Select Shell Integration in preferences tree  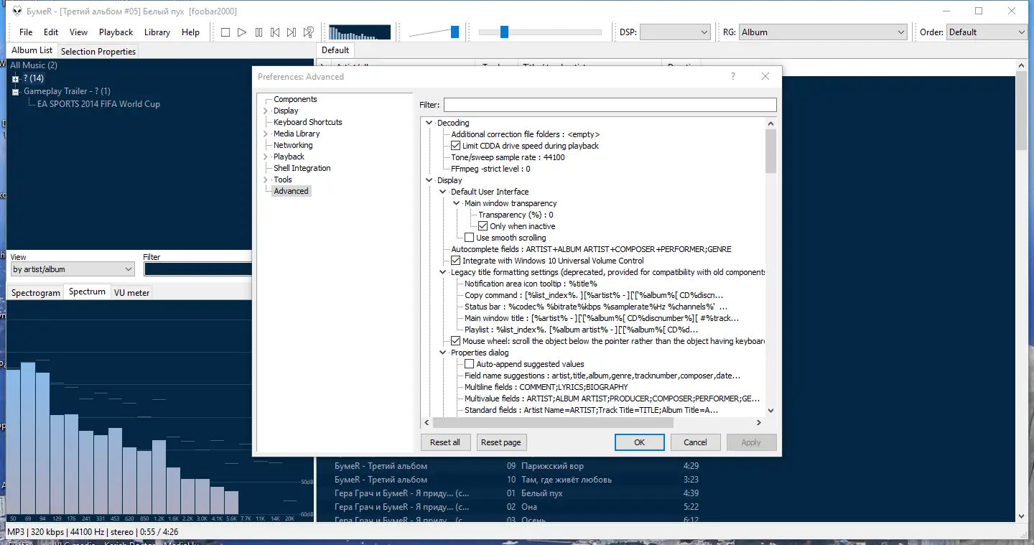302,168
